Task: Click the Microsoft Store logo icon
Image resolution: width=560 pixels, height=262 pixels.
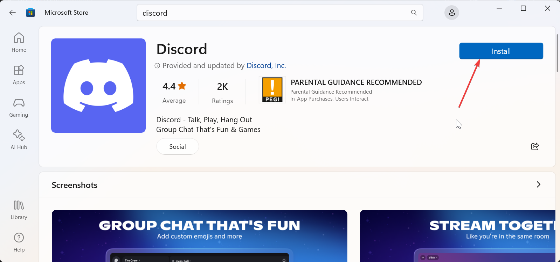Action: point(30,13)
